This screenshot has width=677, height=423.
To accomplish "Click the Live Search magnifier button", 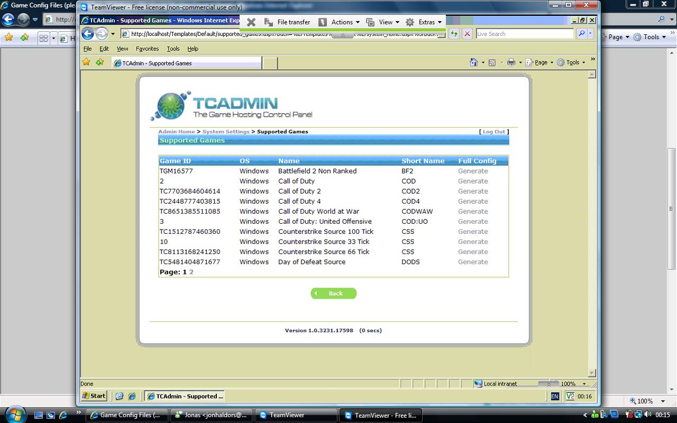I will coord(581,34).
